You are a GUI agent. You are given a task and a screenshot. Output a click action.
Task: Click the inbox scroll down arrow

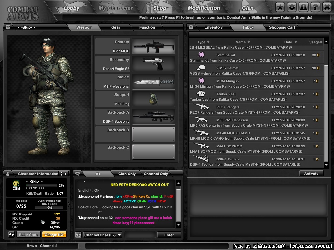pyautogui.click(x=326, y=165)
